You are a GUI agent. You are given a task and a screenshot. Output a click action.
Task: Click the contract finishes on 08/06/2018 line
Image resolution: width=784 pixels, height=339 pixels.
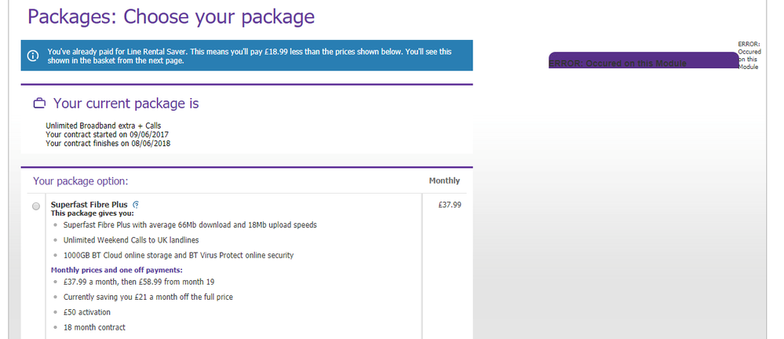108,144
